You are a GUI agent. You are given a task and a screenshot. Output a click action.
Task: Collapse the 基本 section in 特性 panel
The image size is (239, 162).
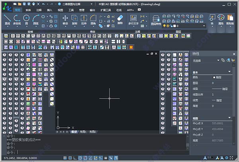(229, 71)
